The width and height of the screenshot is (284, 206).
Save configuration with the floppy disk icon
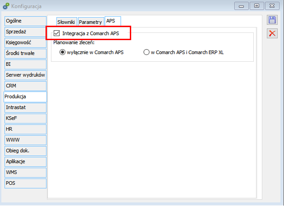[x=272, y=20]
